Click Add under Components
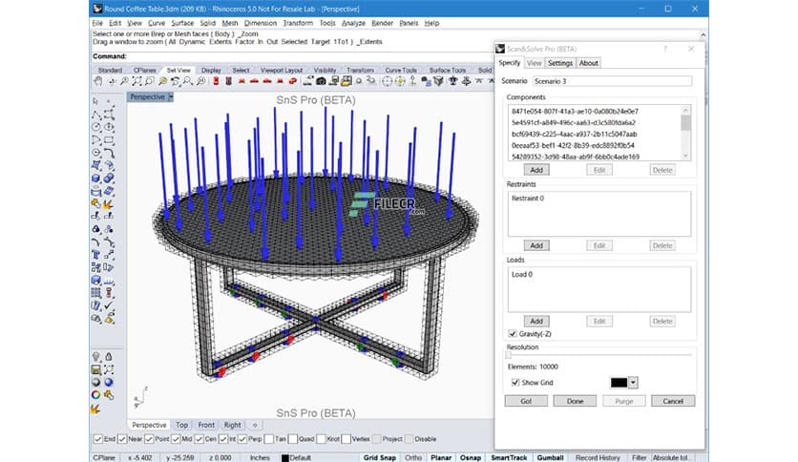The height and width of the screenshot is (462, 798). [x=536, y=170]
